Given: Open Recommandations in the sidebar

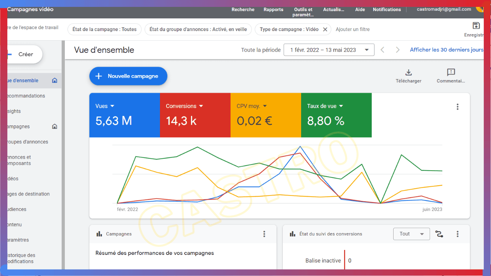Looking at the screenshot, I should point(26,96).
